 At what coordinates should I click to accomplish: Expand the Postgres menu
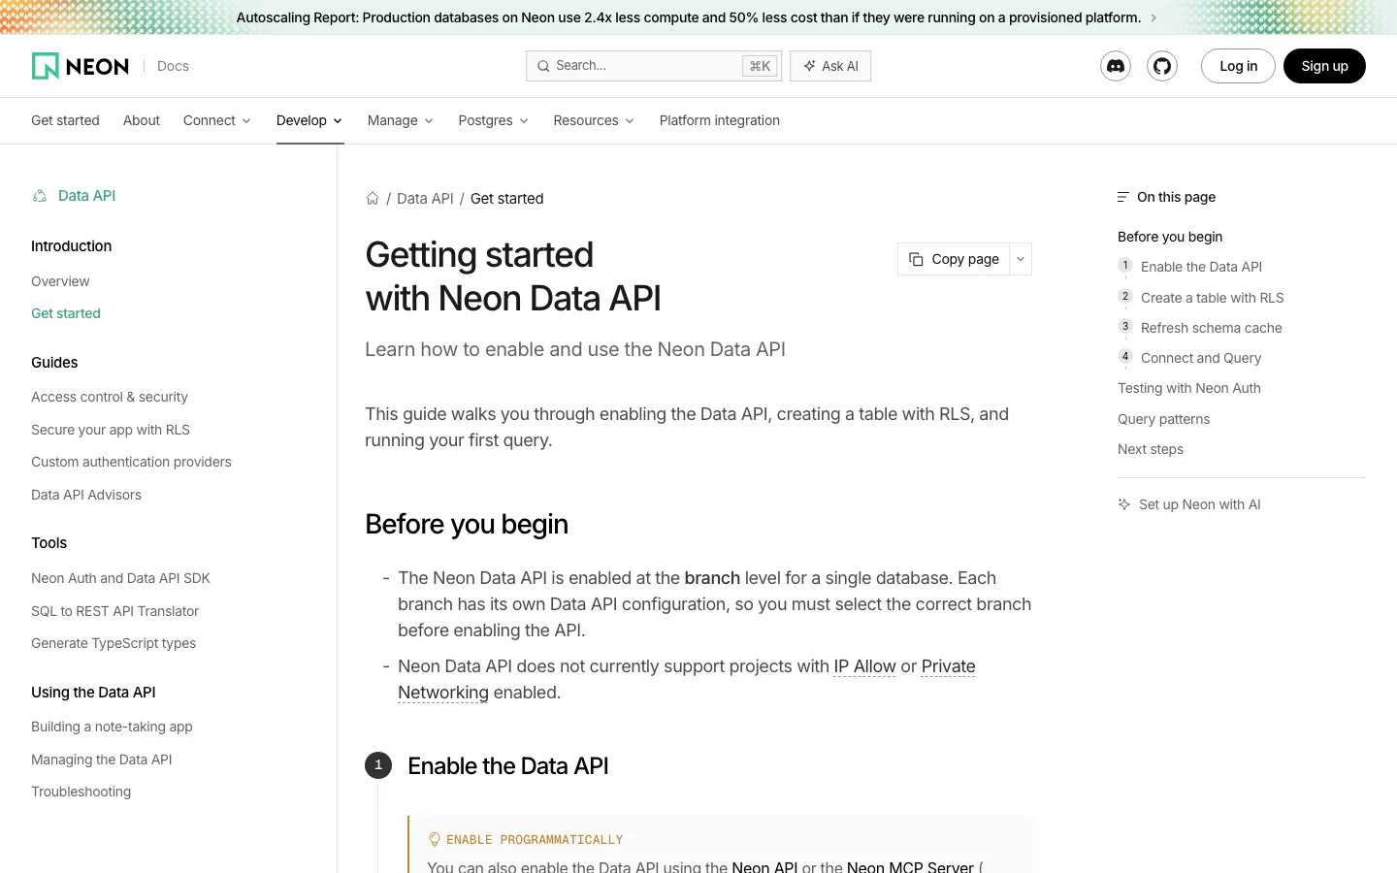pyautogui.click(x=494, y=120)
